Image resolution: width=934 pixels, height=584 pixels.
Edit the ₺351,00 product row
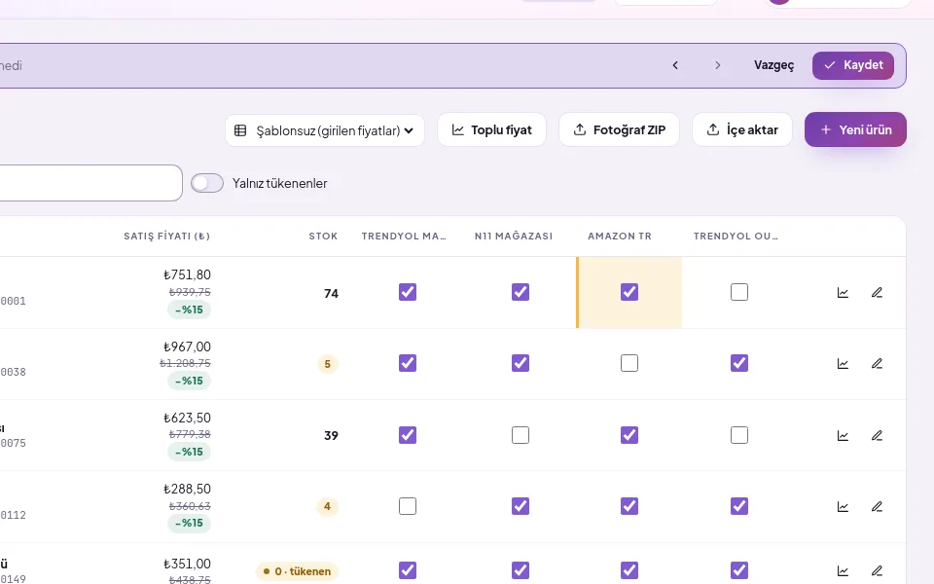[877, 571]
